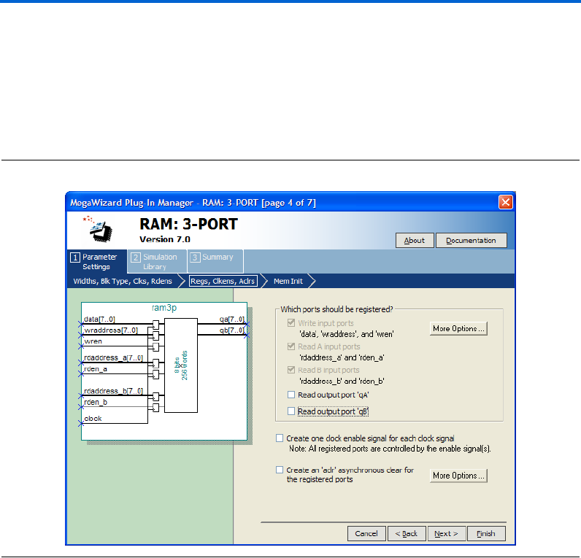Select the wraddress[7..0] port label
Image resolution: width=581 pixels, height=558 pixels.
111,330
